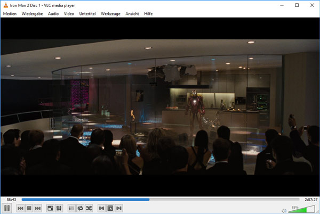Go to previous DVD chapter
Viewport: 320px width, 214px height.
[102, 208]
